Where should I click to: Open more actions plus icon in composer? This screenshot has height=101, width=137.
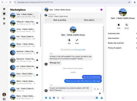[46, 98]
